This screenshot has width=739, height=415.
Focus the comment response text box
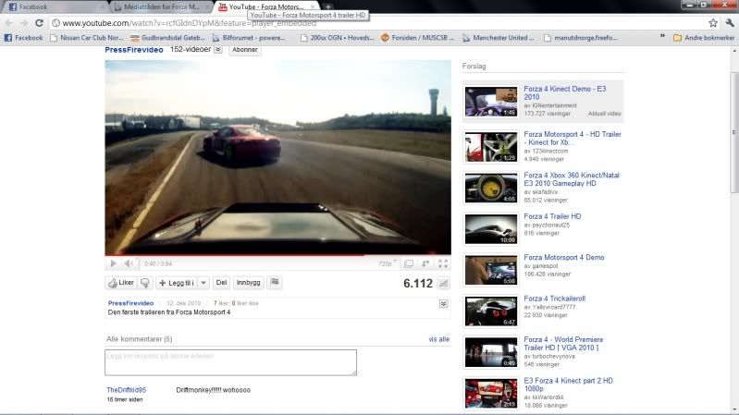[x=230, y=362]
